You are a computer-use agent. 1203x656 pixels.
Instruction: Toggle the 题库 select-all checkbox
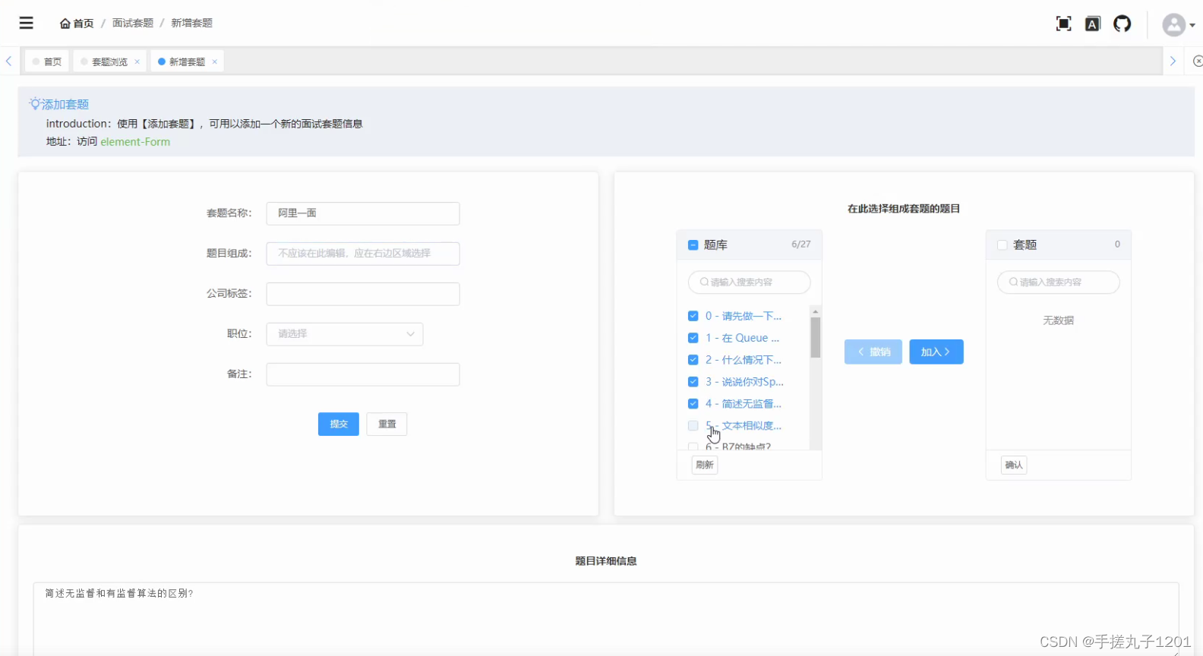coord(693,245)
